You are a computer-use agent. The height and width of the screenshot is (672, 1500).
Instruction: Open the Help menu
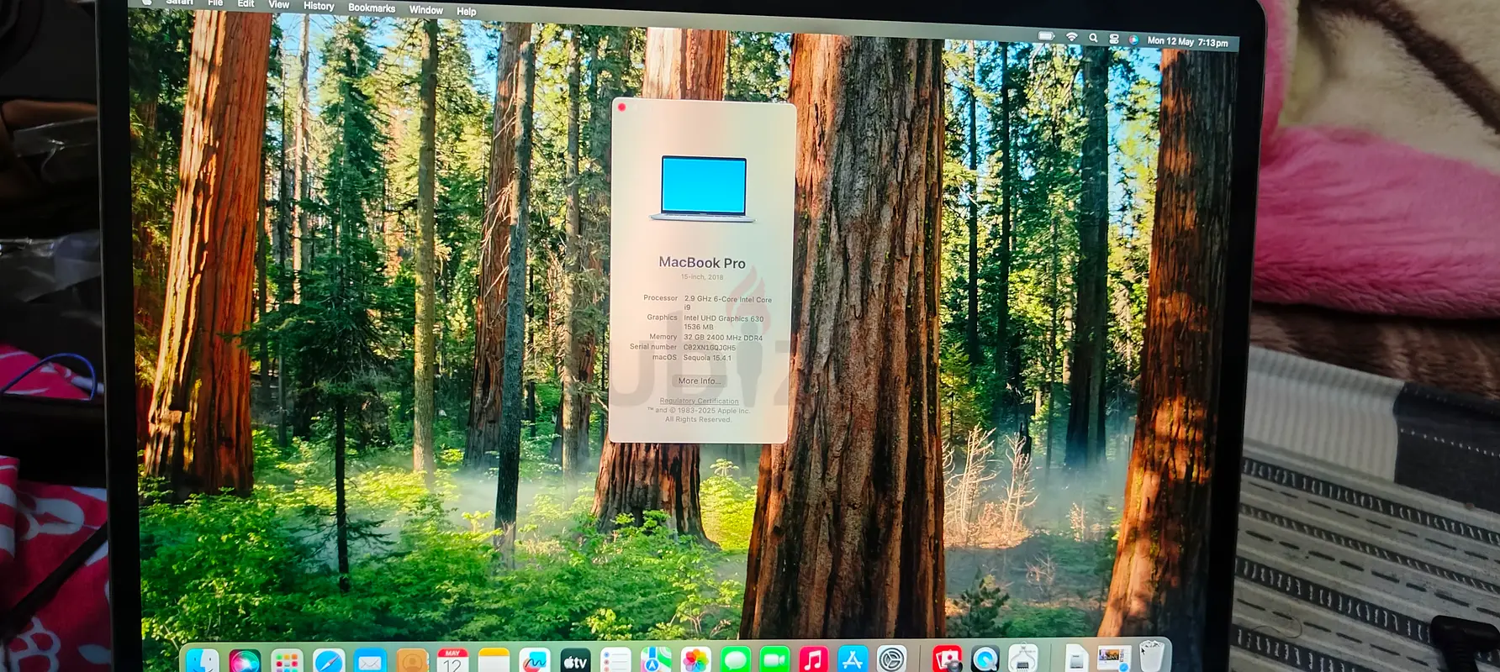coord(467,11)
